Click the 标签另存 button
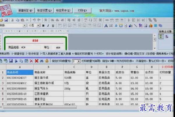The image size is (175, 117). (x=63, y=10)
